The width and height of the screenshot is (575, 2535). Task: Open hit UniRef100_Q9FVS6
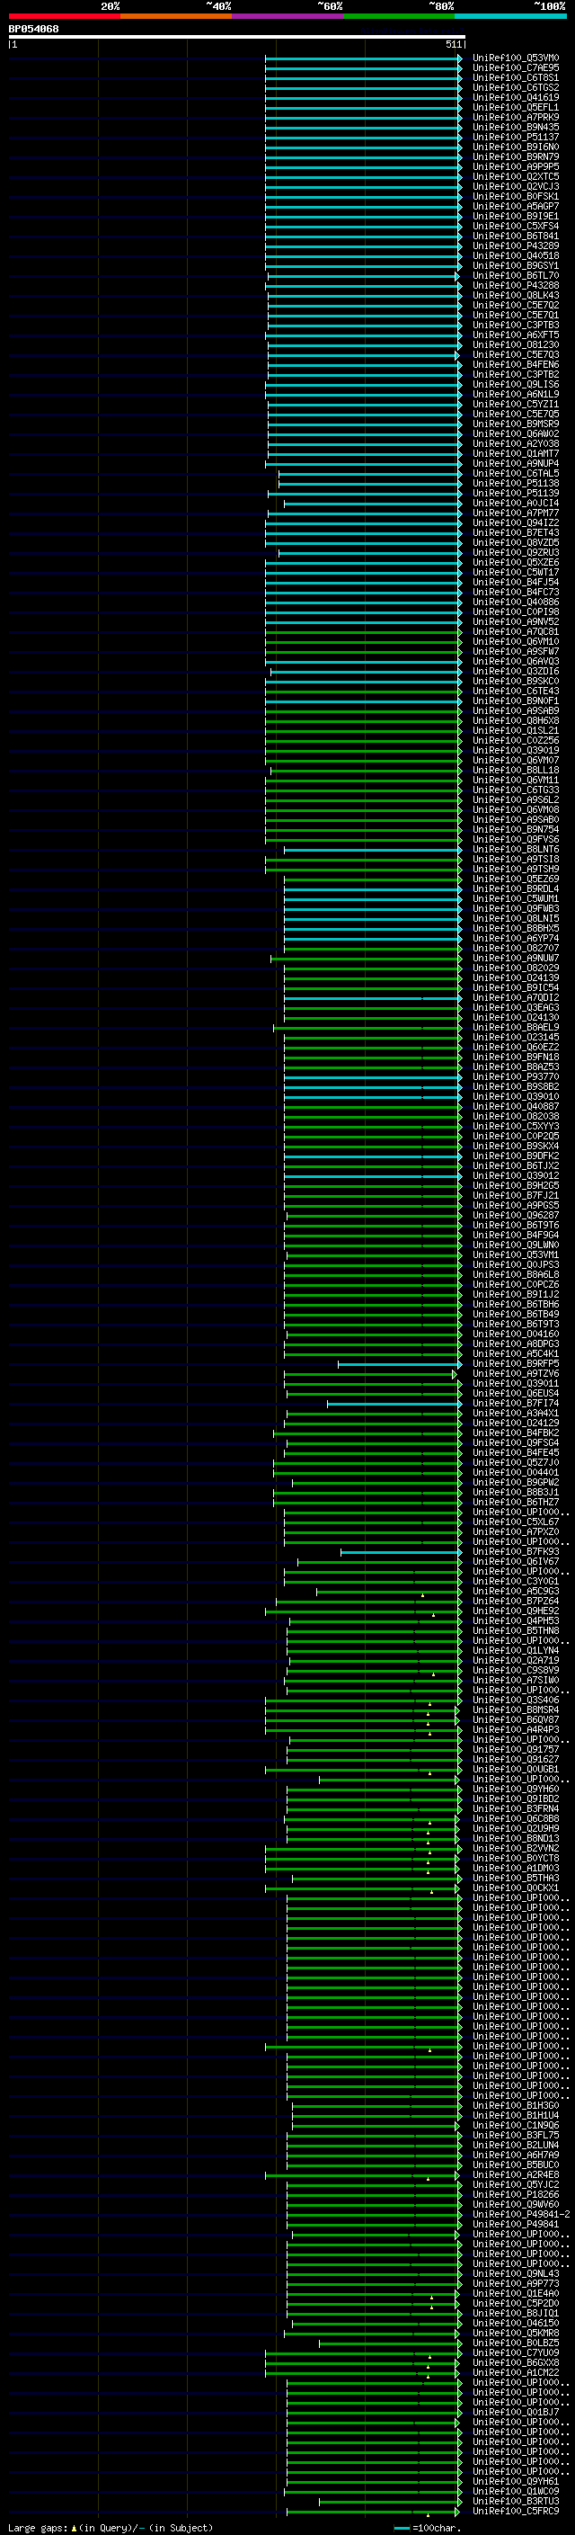515,838
